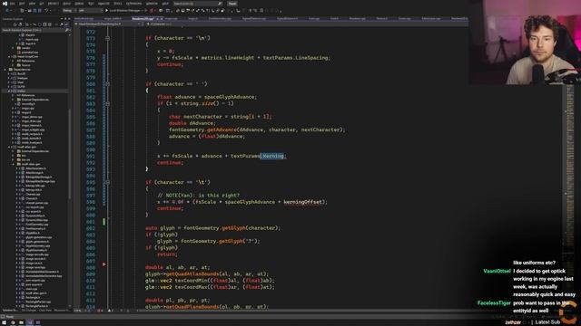
Task: Click the search icon in Solution Explorer search box
Action: click(67, 30)
